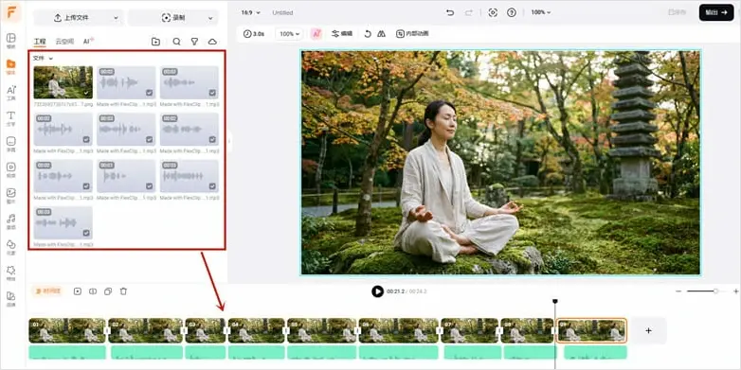This screenshot has width=741, height=370.
Task: Rotate the selected image
Action: (x=368, y=33)
